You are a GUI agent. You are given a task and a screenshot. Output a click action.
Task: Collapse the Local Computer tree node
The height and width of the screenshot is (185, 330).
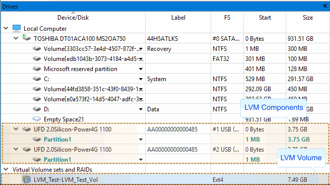(x=6, y=28)
